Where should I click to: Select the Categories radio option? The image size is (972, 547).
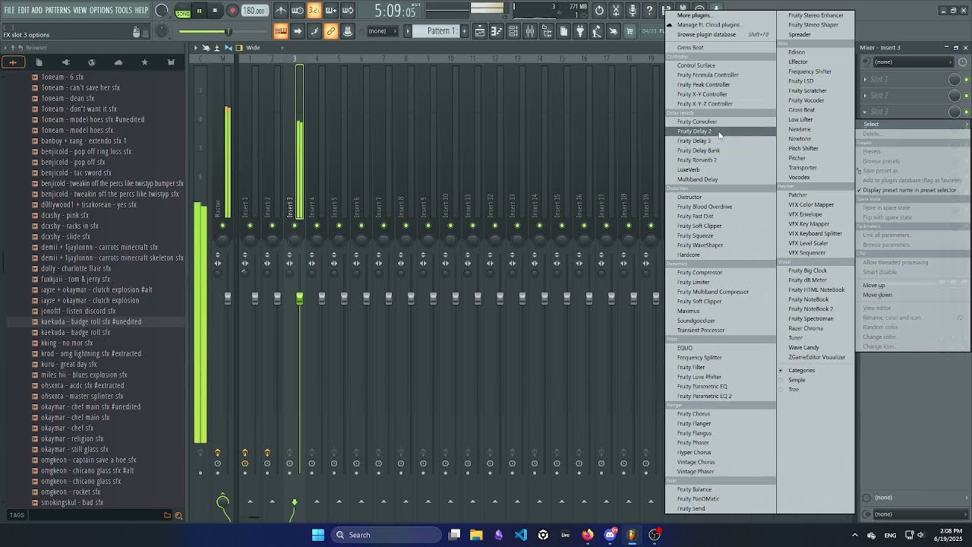(x=816, y=371)
